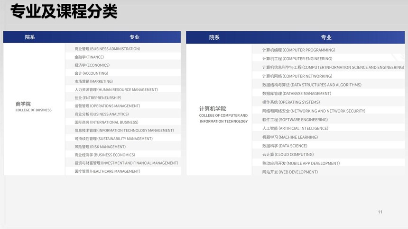Image resolution: width=408 pixels, height=229 pixels.
Task: Select the 计算机学院 college cell
Action: coord(223,114)
